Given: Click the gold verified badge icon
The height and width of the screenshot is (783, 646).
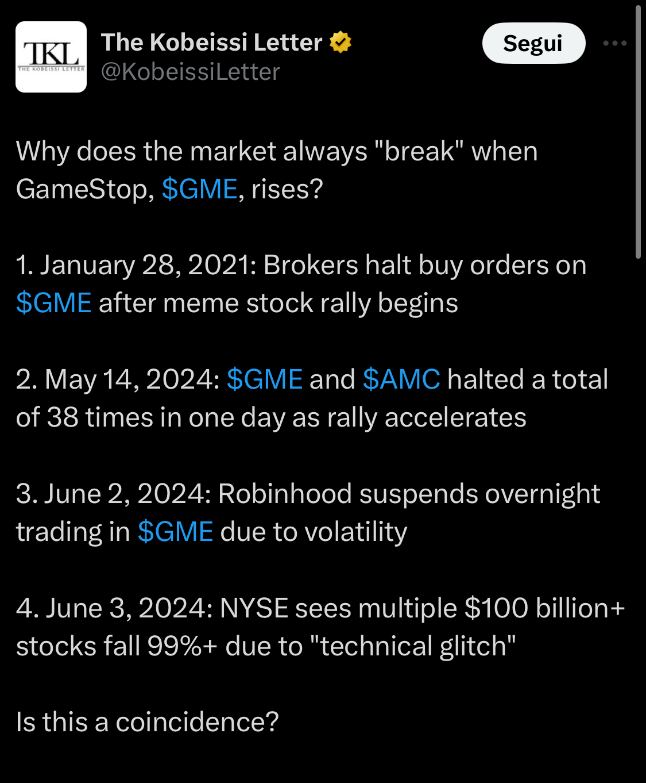Looking at the screenshot, I should (x=341, y=42).
